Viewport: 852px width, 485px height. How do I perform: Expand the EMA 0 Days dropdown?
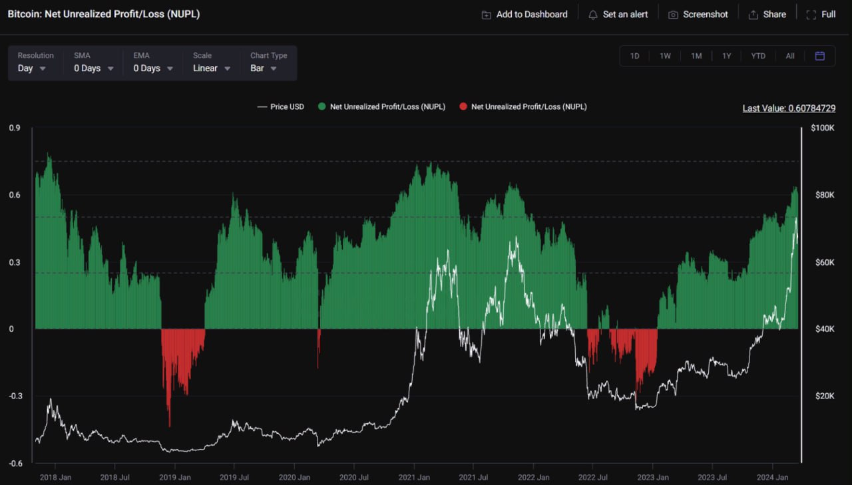153,63
